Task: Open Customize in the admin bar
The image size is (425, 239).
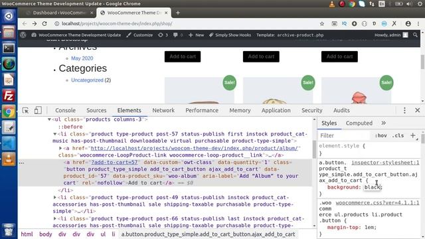Action: coord(139,35)
